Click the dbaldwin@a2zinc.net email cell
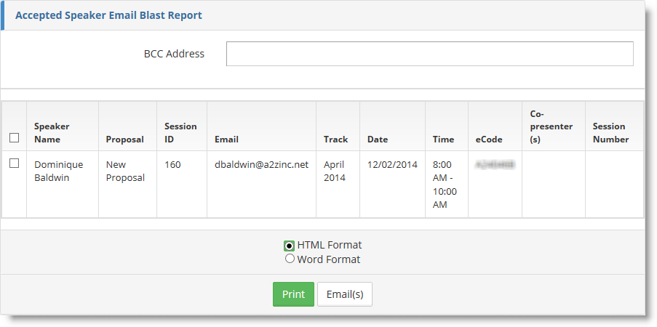Image resolution: width=657 pixels, height=327 pixels. click(x=261, y=165)
